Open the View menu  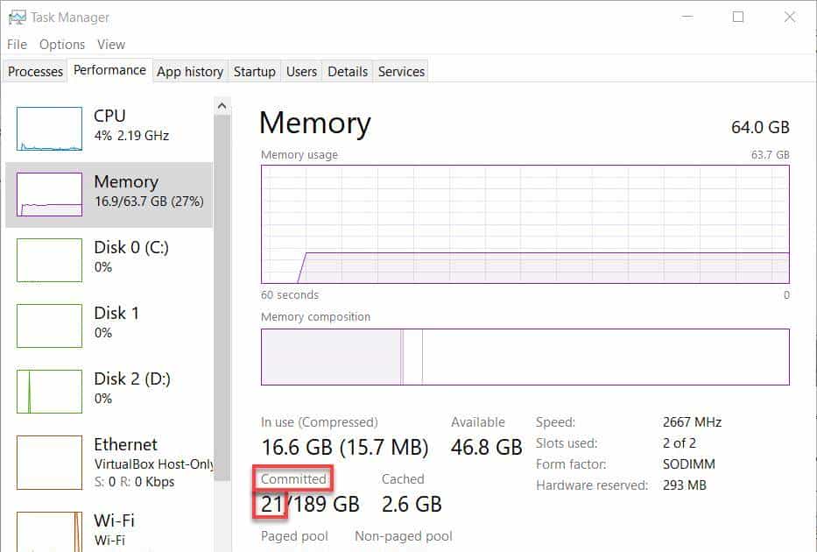[x=111, y=44]
